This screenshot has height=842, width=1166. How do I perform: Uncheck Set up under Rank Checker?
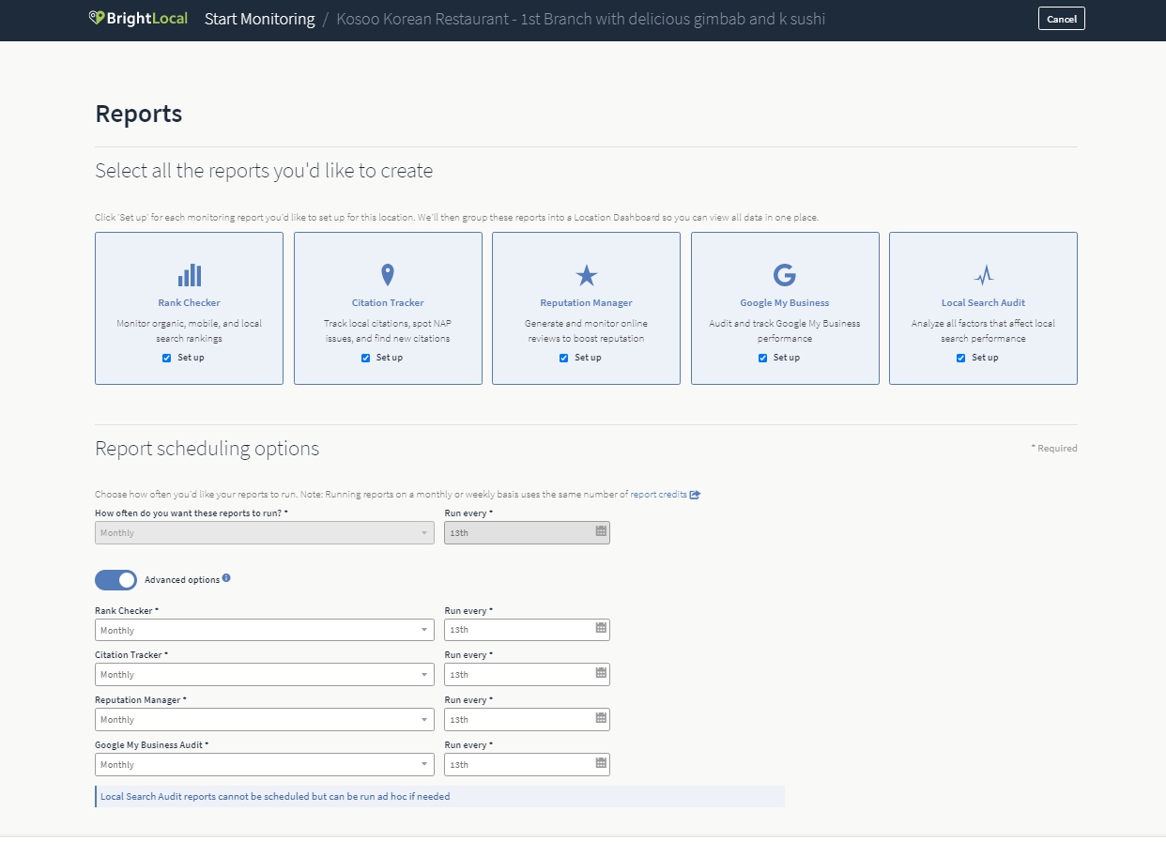pyautogui.click(x=167, y=358)
